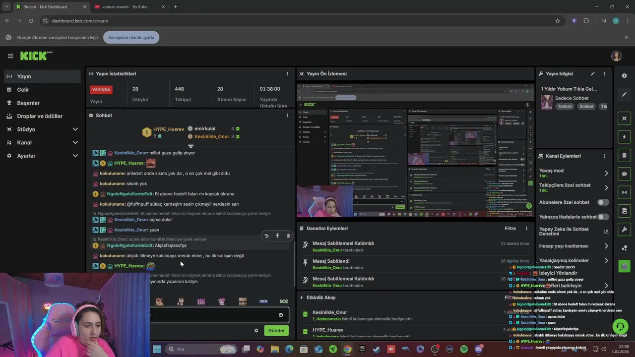Pin the hovered chat message
The width and height of the screenshot is (635, 357).
click(x=277, y=236)
